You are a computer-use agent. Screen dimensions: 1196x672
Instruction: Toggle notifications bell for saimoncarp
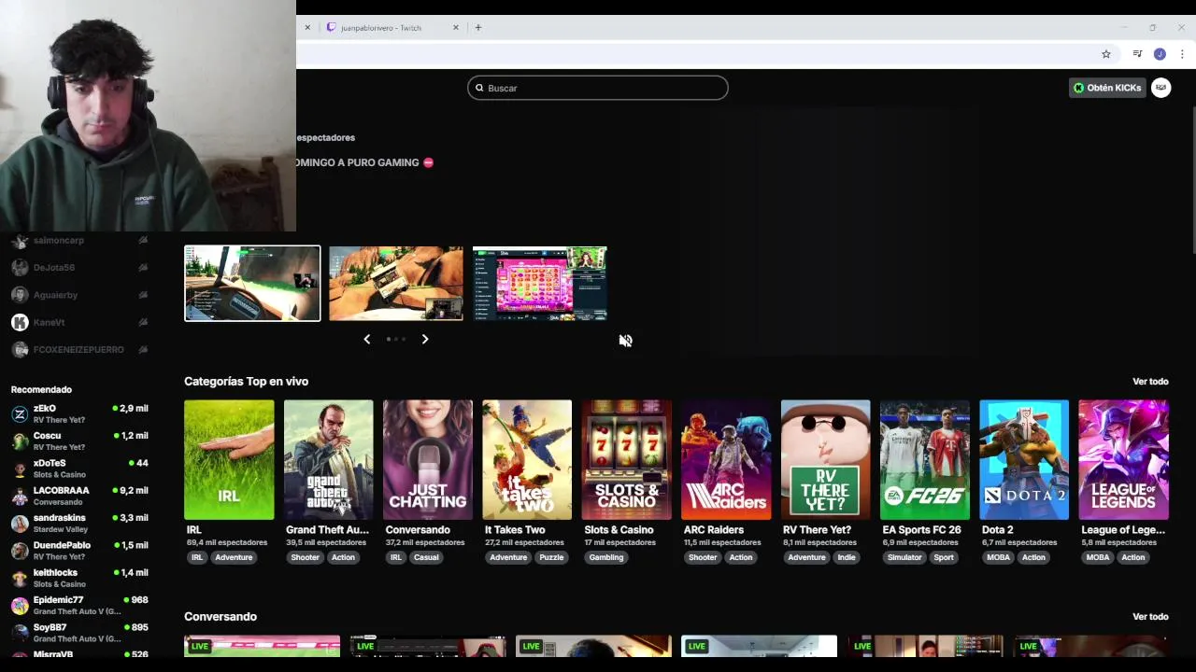[143, 241]
